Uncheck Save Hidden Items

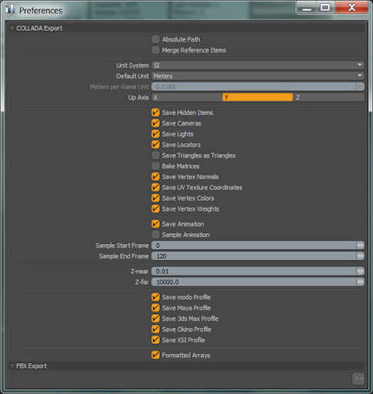pos(155,112)
